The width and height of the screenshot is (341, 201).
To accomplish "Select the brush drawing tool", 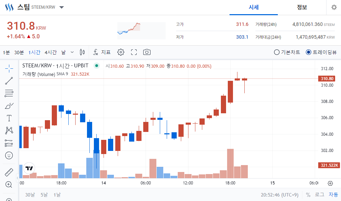I will pyautogui.click(x=9, y=106).
